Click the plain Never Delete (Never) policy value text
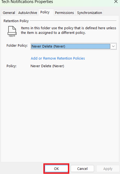The height and width of the screenshot is (174, 120). (x=47, y=66)
